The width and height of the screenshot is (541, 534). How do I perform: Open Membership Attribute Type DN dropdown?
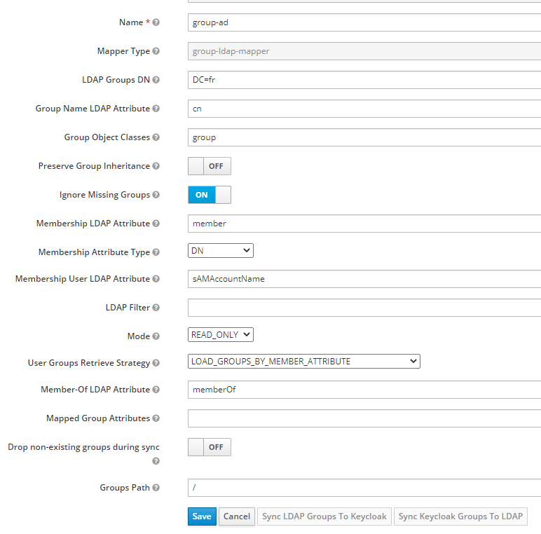point(221,250)
